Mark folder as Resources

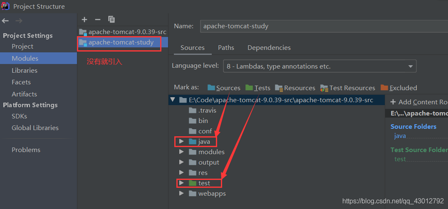click(295, 88)
